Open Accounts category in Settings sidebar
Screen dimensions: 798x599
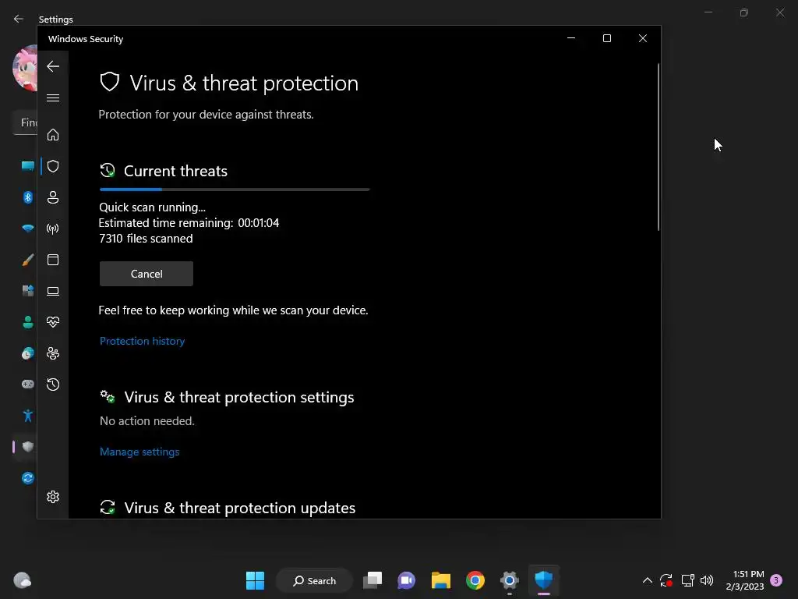[x=28, y=322]
